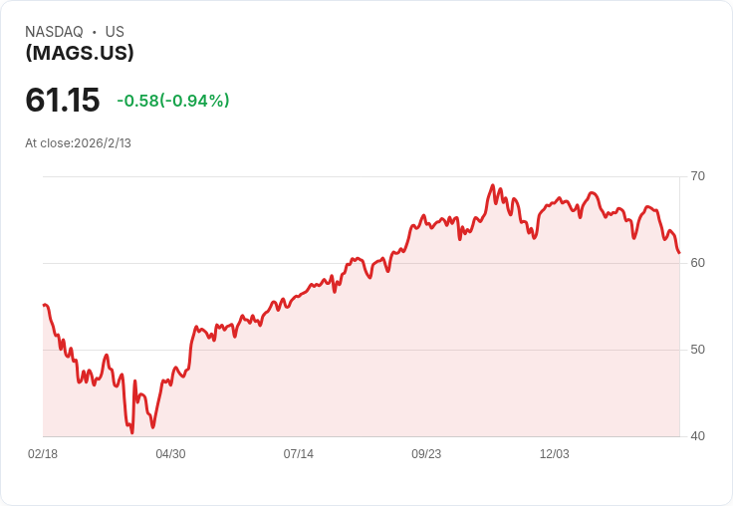Click the 70 y-axis label

[x=697, y=176]
